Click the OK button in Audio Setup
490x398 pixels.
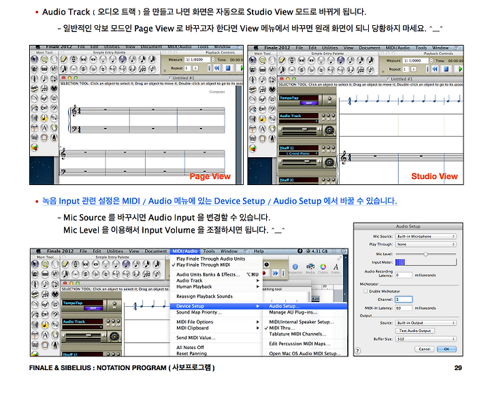446,349
